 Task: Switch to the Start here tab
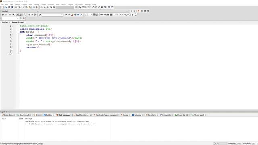pos(5,22)
